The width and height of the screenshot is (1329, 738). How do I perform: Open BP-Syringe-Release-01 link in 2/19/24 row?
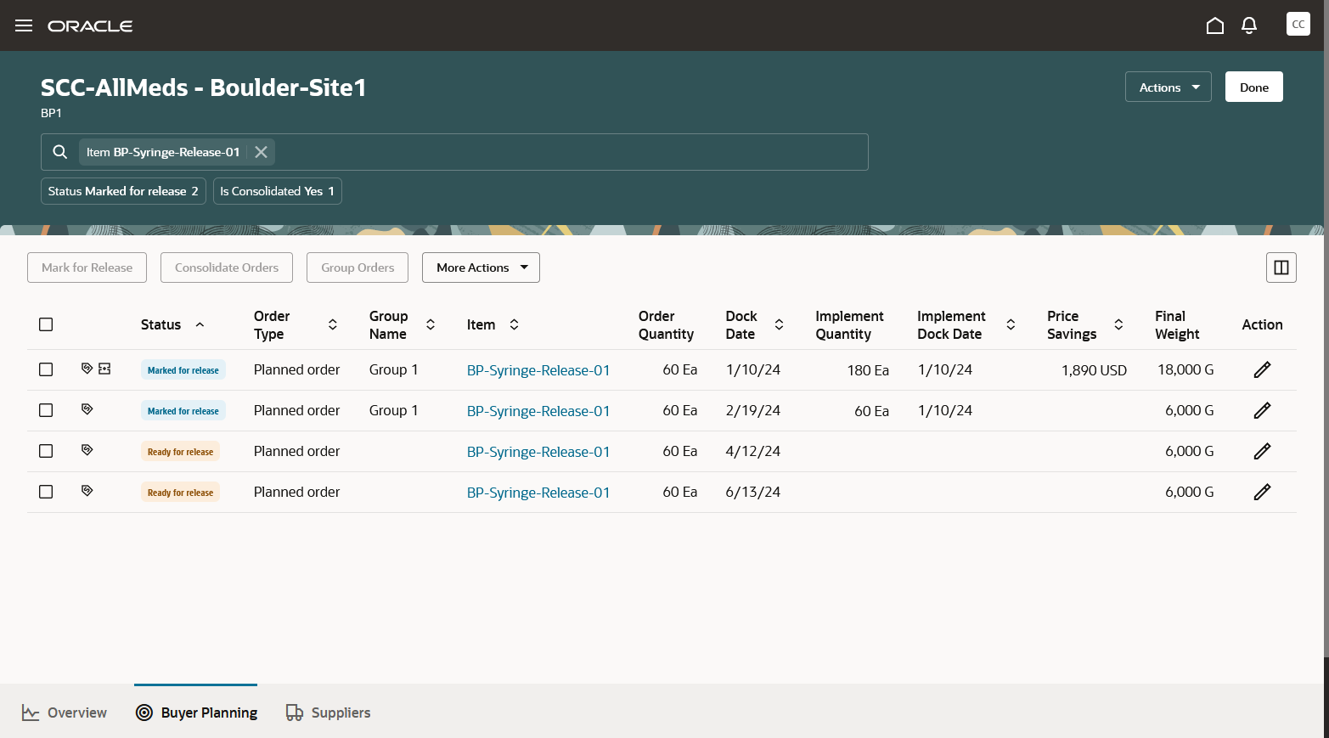pyautogui.click(x=538, y=411)
